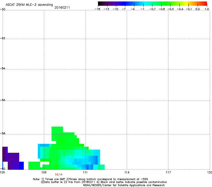Screen dimensions: 212x187
Task: Click the red 16:14 time label
Action: (x=58, y=175)
